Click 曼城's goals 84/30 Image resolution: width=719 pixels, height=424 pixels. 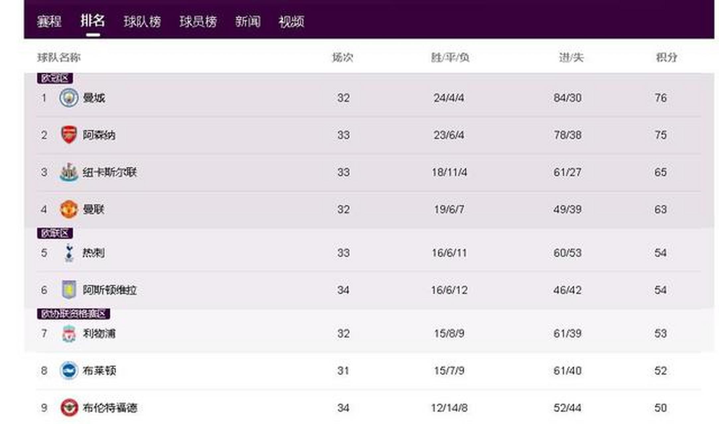point(567,98)
